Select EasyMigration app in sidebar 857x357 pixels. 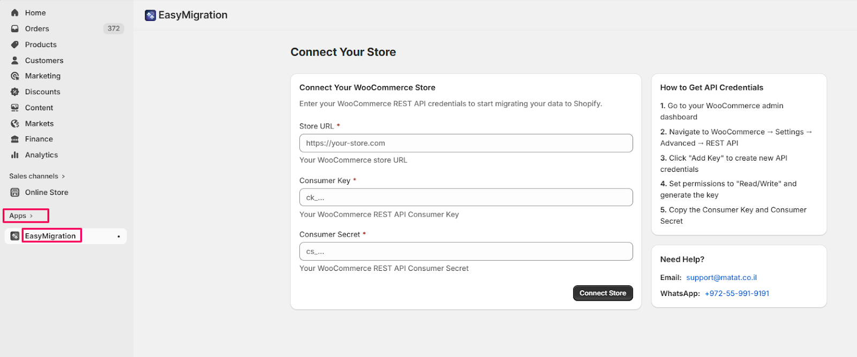coord(50,236)
